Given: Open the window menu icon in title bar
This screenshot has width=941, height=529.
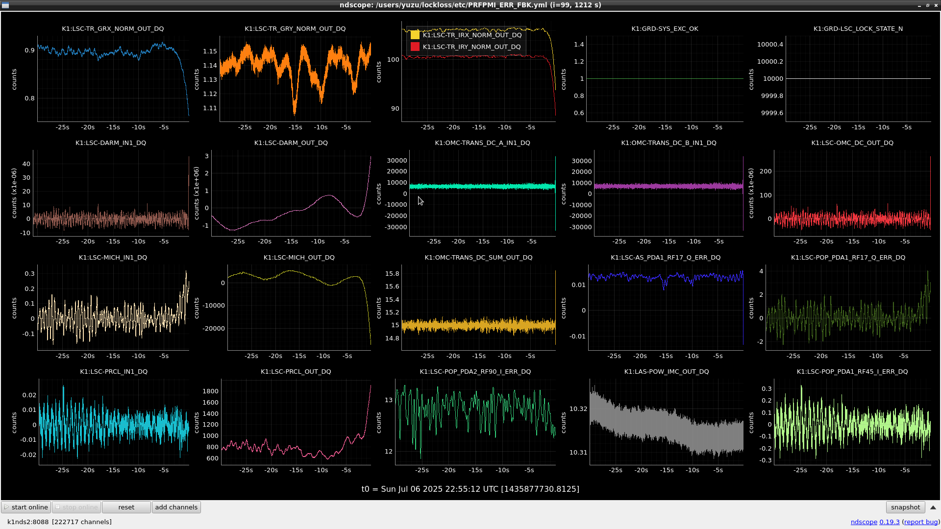Looking at the screenshot, I should pyautogui.click(x=4, y=5).
